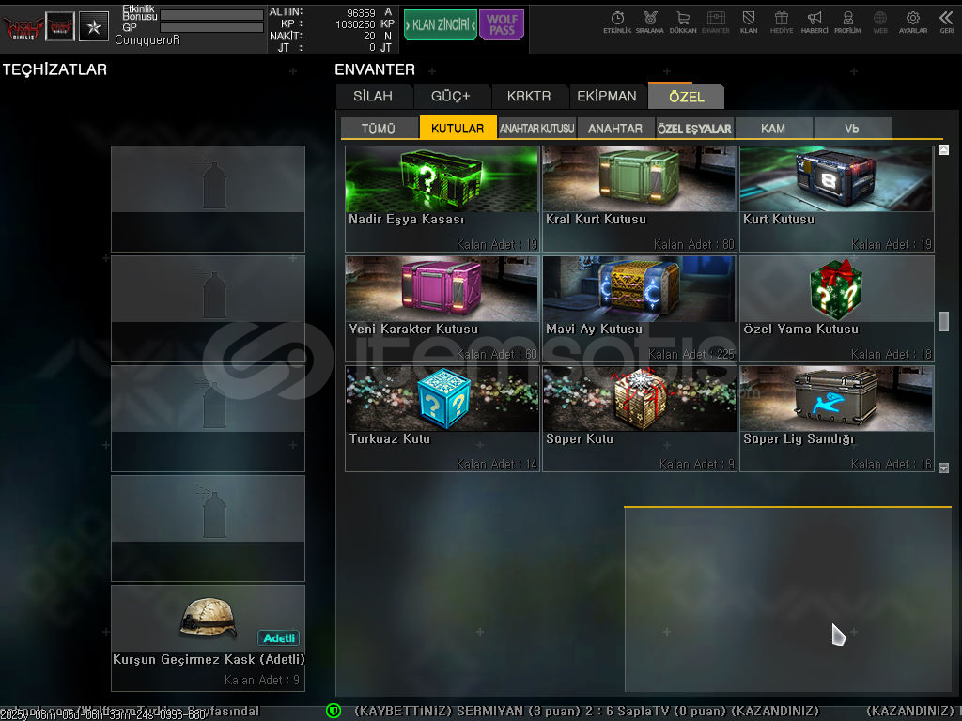This screenshot has width=962, height=721.
Task: Select the Nadir Eşya Kasası box
Action: [442, 199]
